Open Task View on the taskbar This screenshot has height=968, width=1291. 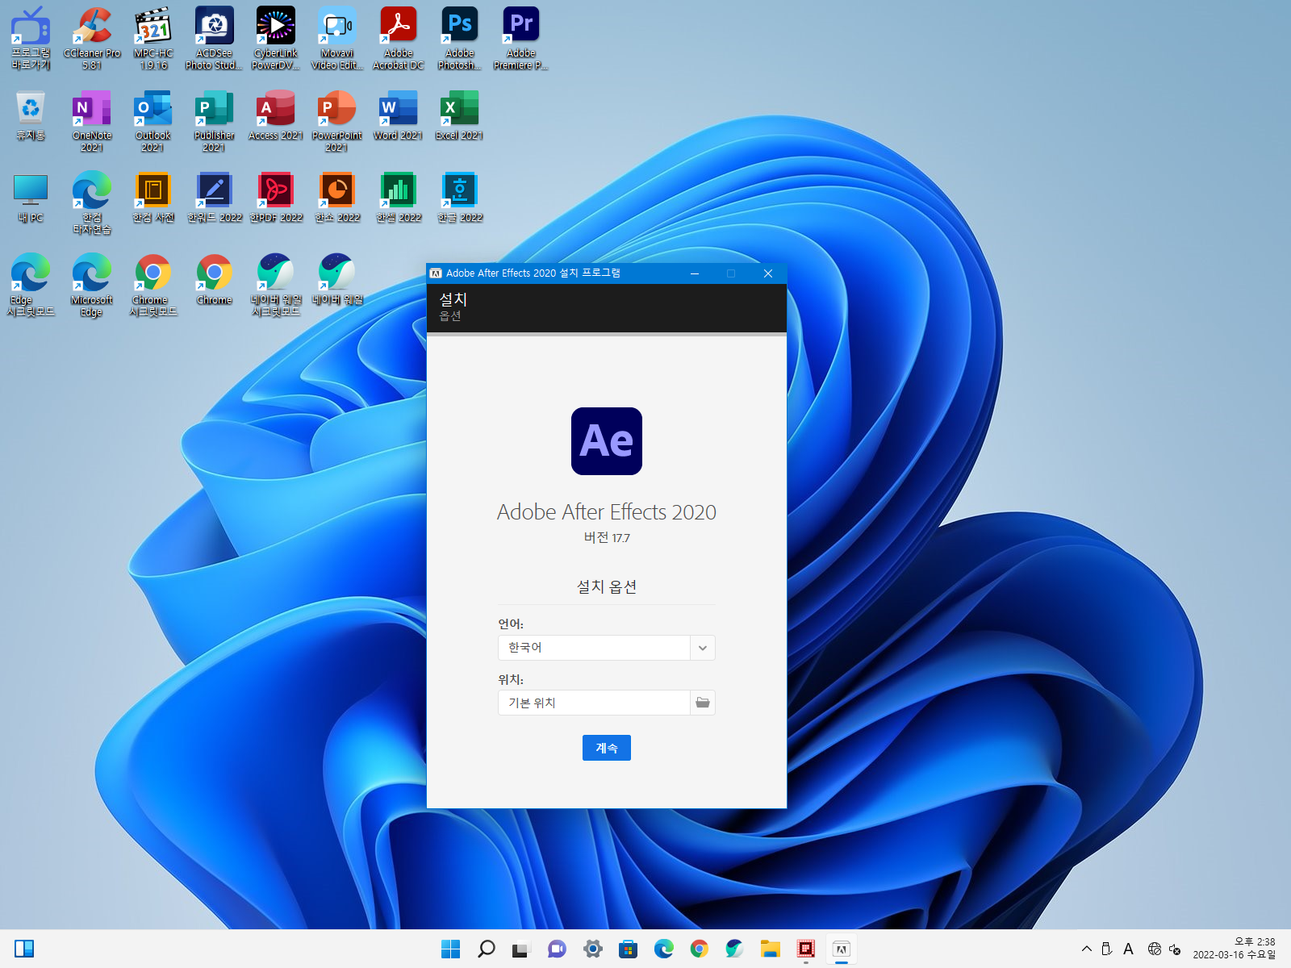click(x=521, y=949)
